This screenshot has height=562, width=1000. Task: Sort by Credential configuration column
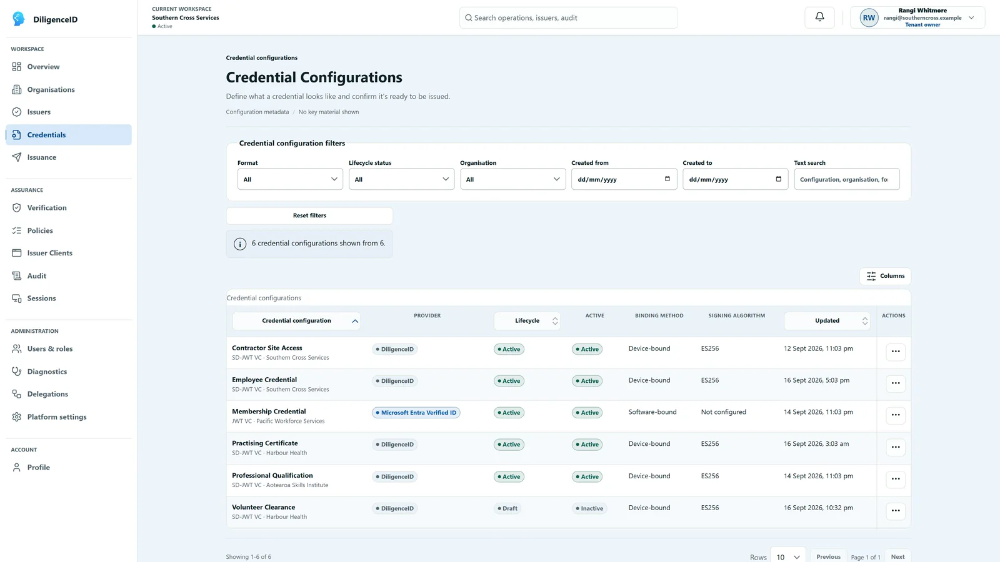pyautogui.click(x=296, y=321)
